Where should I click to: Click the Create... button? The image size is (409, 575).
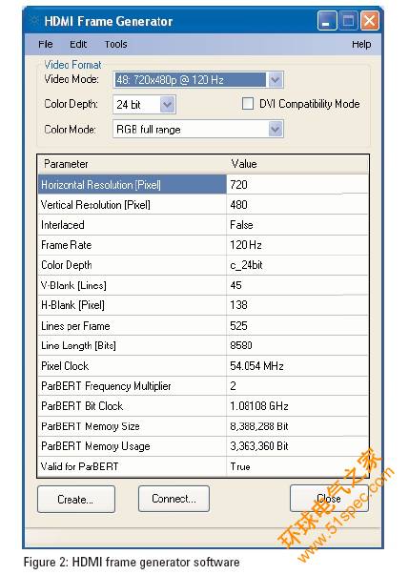tap(76, 499)
